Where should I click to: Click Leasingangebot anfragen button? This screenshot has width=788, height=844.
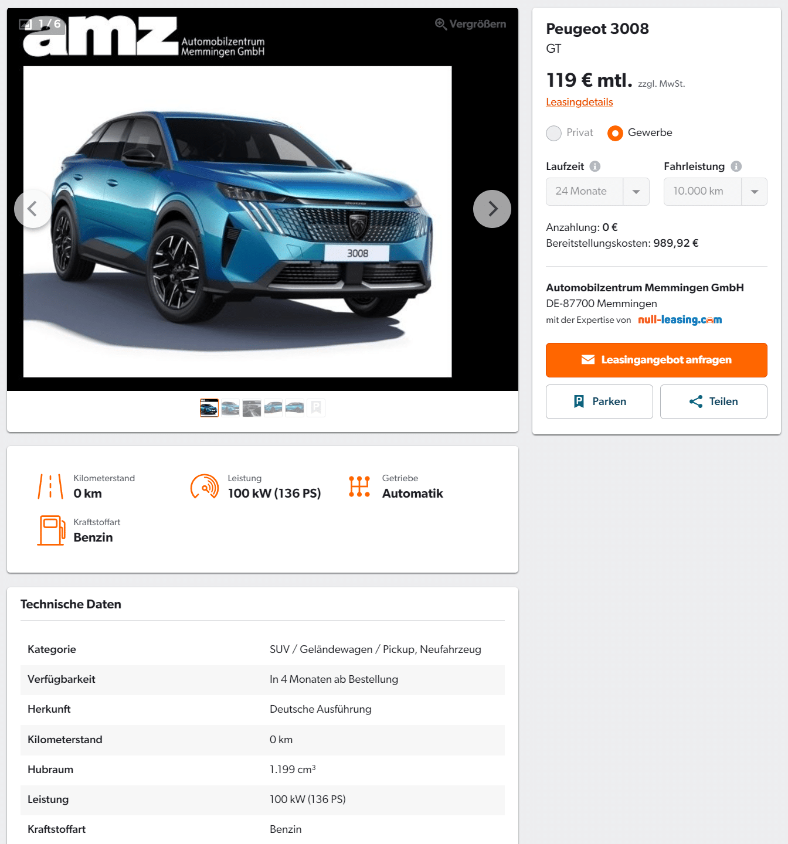point(657,360)
